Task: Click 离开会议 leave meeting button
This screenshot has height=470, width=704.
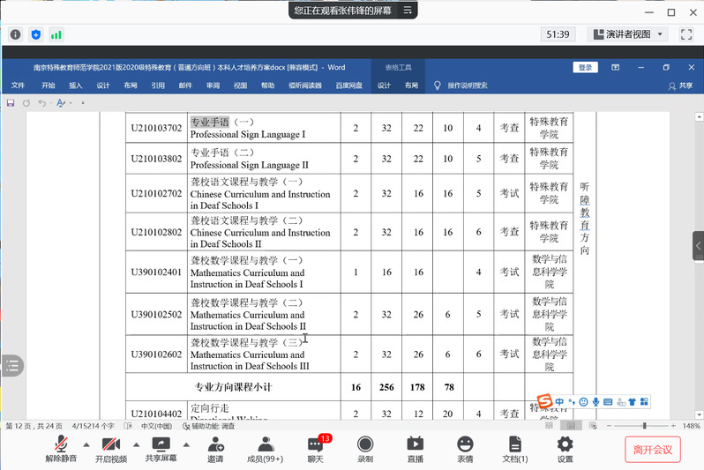Action: (x=653, y=450)
